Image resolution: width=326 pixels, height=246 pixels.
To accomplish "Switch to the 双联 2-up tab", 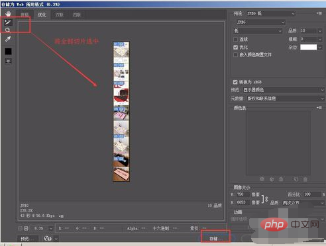I will 59,15.
